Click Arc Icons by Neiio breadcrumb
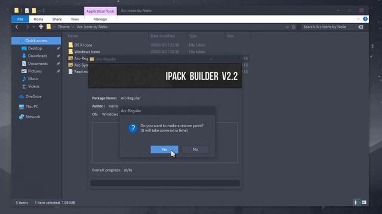 (x=92, y=27)
